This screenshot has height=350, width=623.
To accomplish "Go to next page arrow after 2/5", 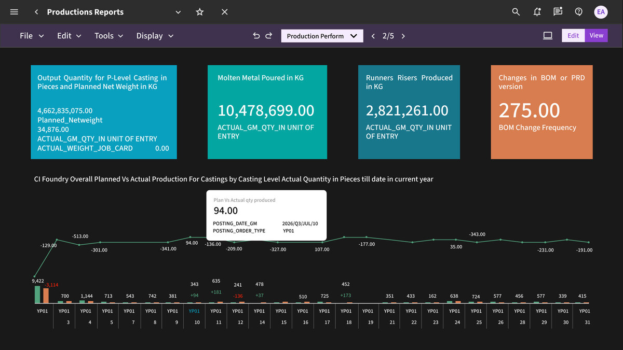I will (403, 36).
